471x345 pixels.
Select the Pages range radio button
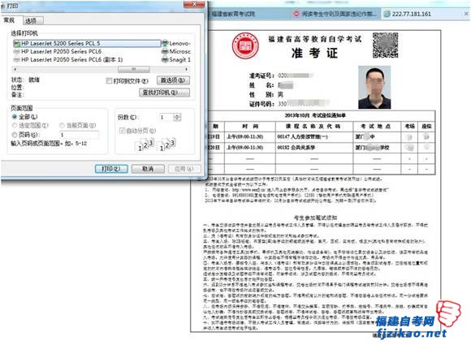(x=14, y=135)
